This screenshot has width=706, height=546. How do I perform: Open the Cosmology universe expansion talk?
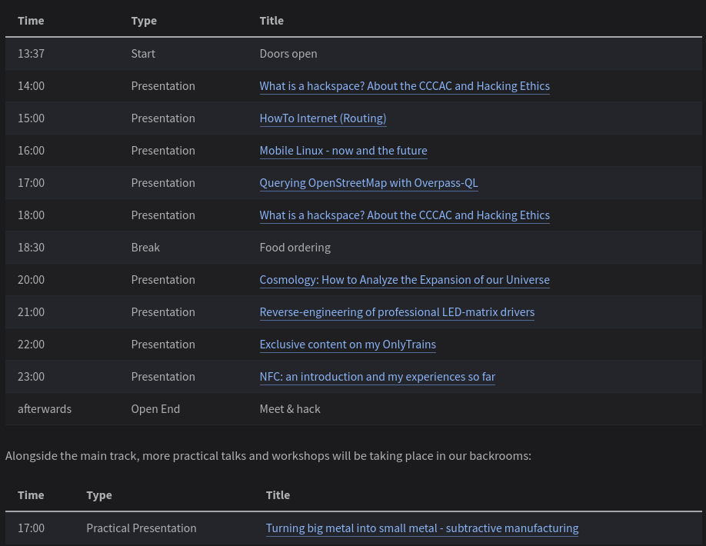click(x=405, y=280)
